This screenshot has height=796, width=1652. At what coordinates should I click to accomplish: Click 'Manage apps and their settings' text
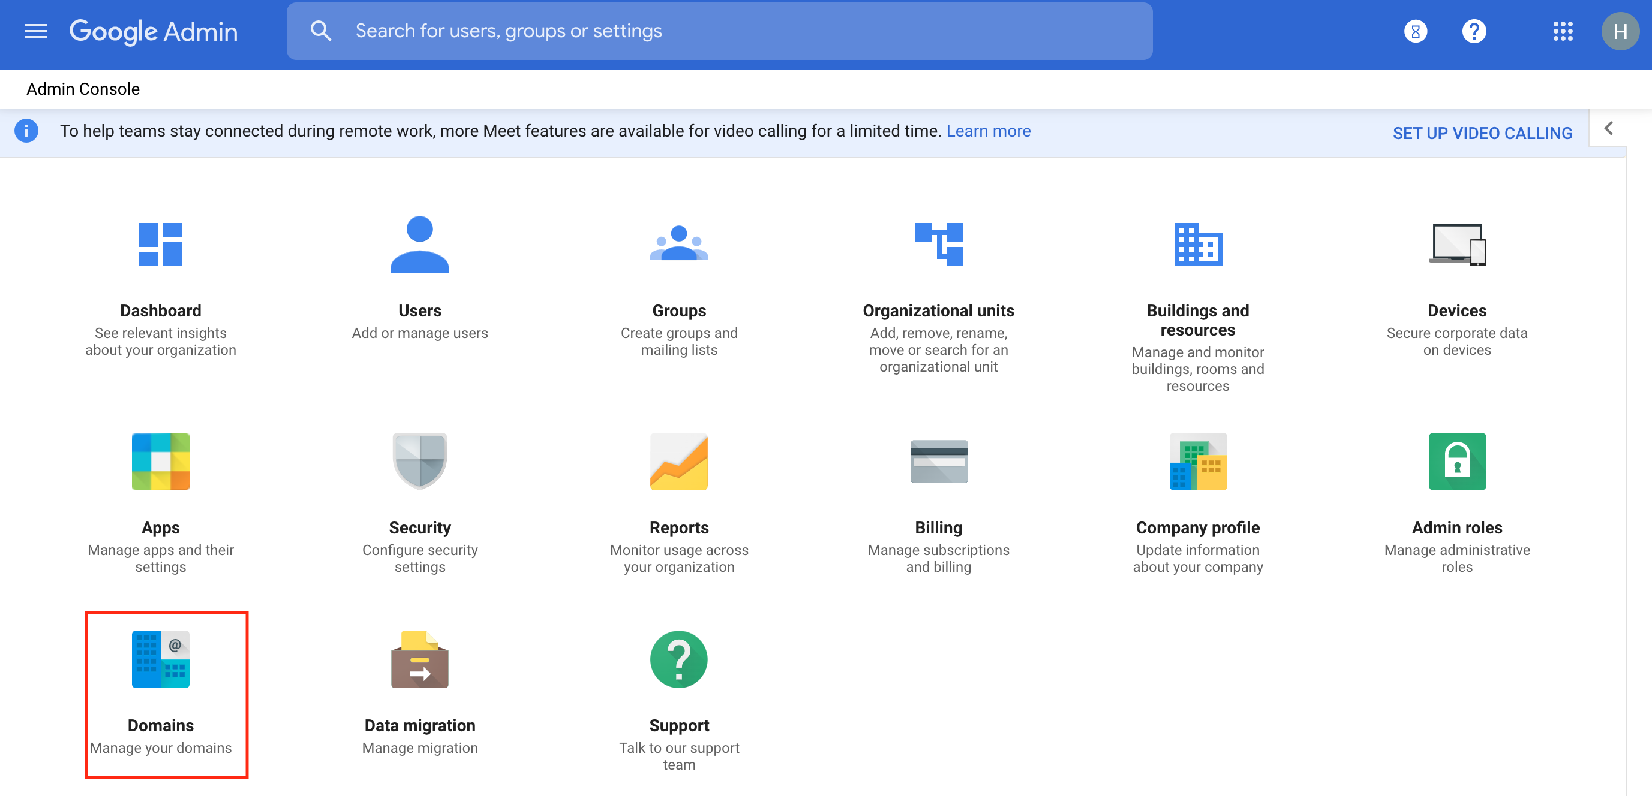[x=160, y=558]
